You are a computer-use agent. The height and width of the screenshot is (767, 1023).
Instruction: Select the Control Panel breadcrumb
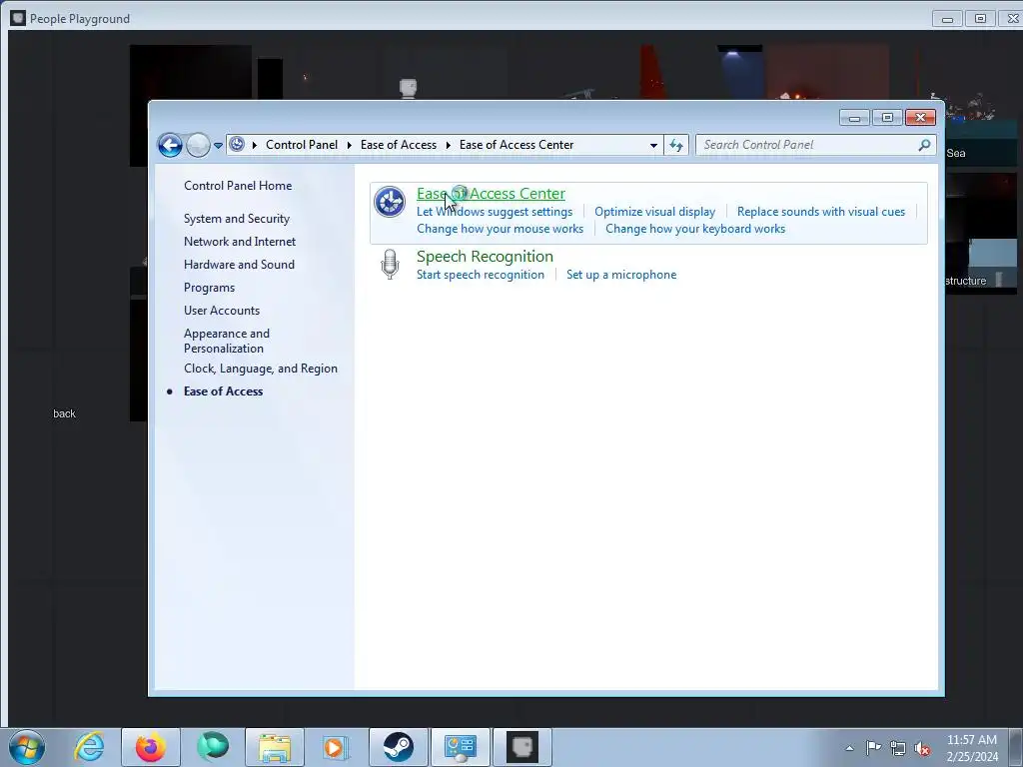pyautogui.click(x=302, y=145)
